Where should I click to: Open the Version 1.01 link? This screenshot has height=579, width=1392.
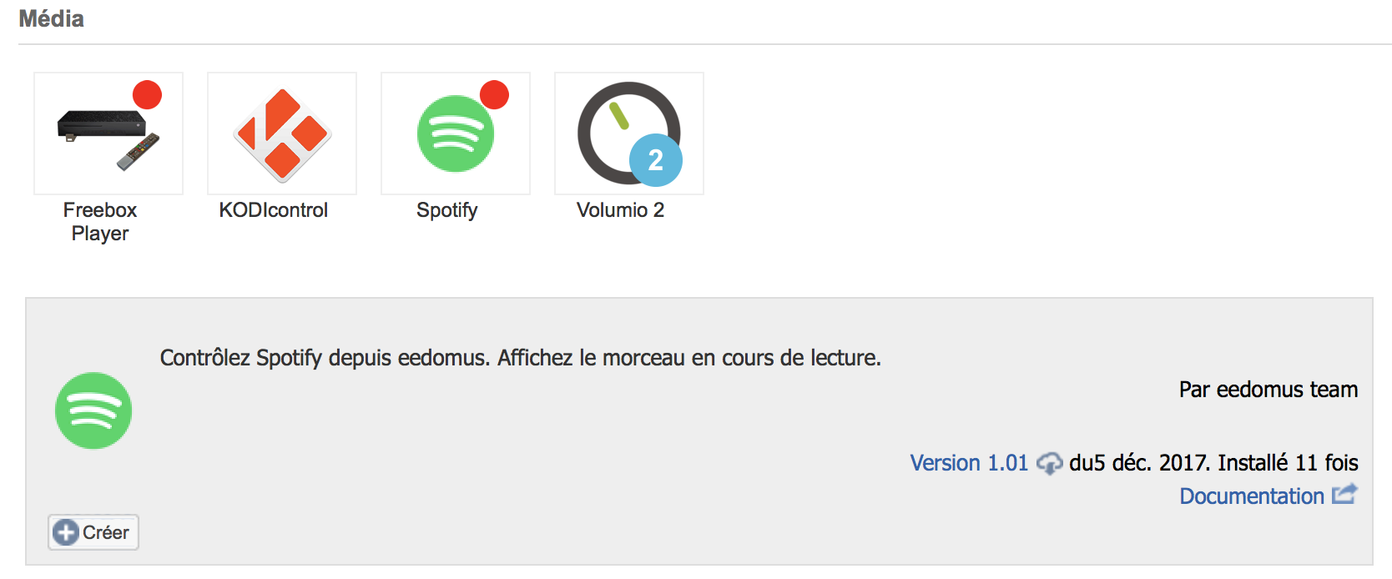point(969,463)
